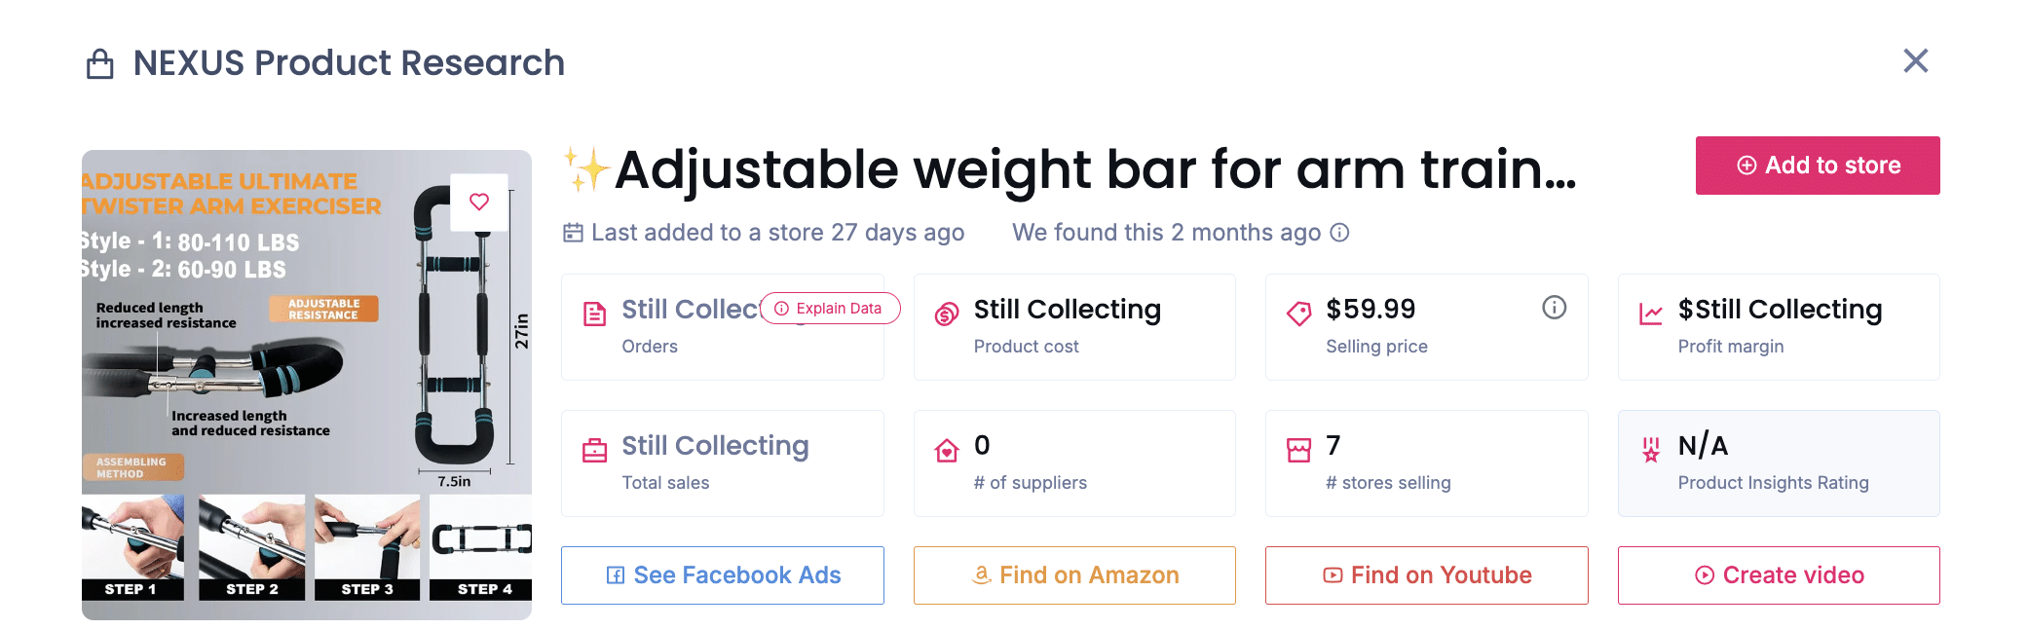Click the stores selling storefront icon

pos(1298,450)
